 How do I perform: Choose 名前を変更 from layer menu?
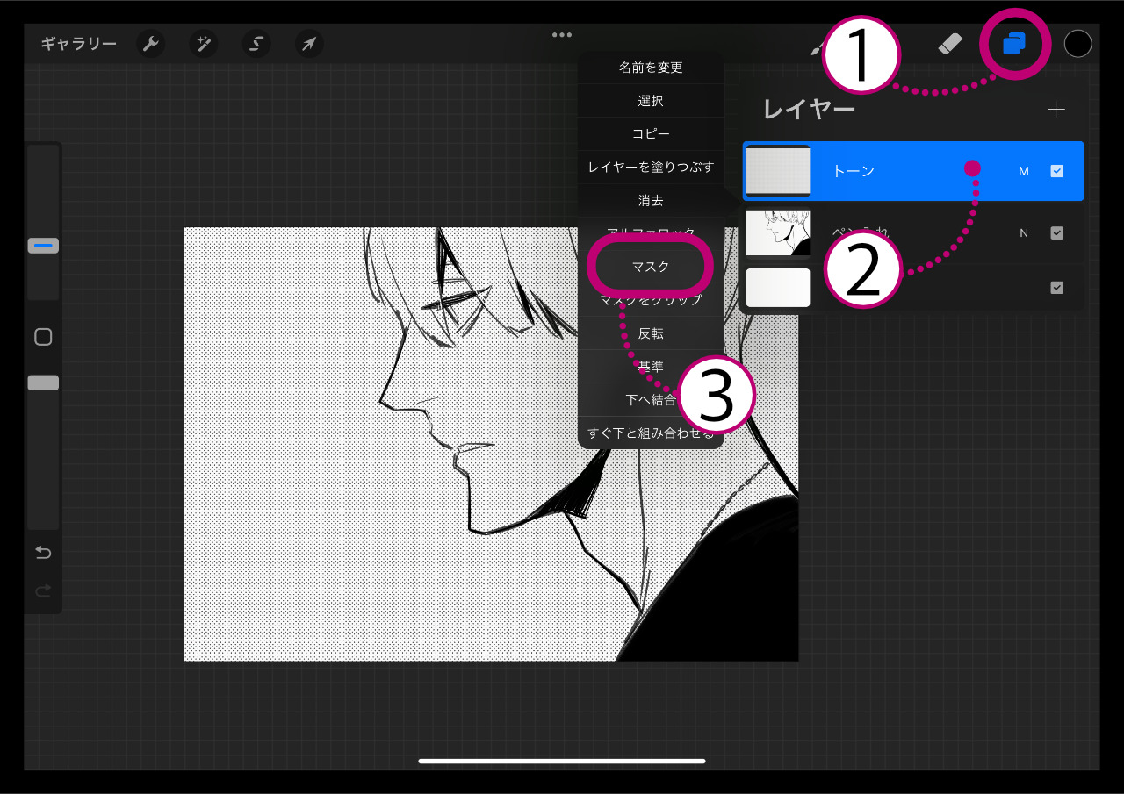[x=651, y=68]
